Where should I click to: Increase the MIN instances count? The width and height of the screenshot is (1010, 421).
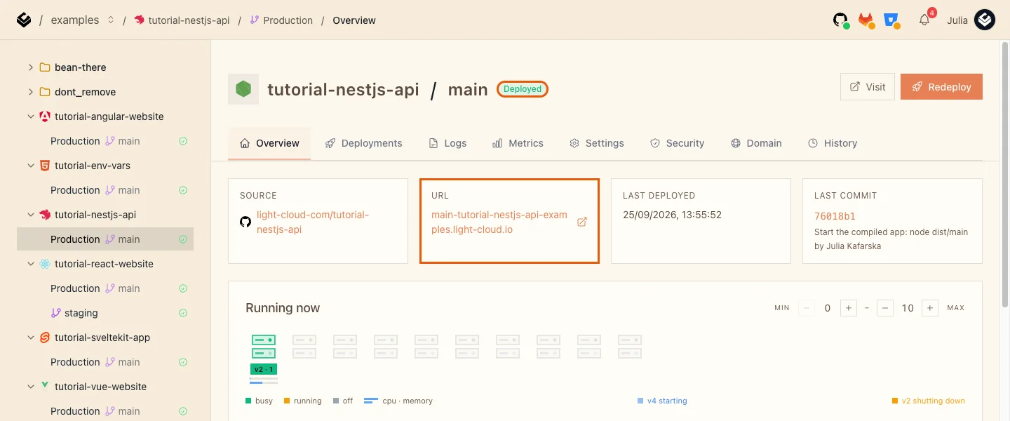click(x=848, y=308)
